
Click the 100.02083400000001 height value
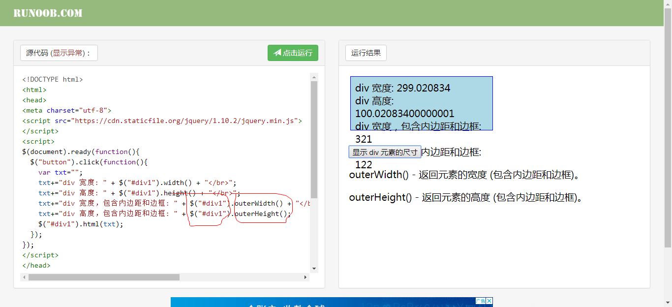[x=405, y=114]
